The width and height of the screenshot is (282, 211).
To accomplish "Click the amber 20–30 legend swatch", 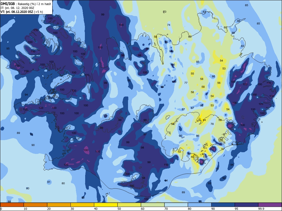I will point(59,205).
